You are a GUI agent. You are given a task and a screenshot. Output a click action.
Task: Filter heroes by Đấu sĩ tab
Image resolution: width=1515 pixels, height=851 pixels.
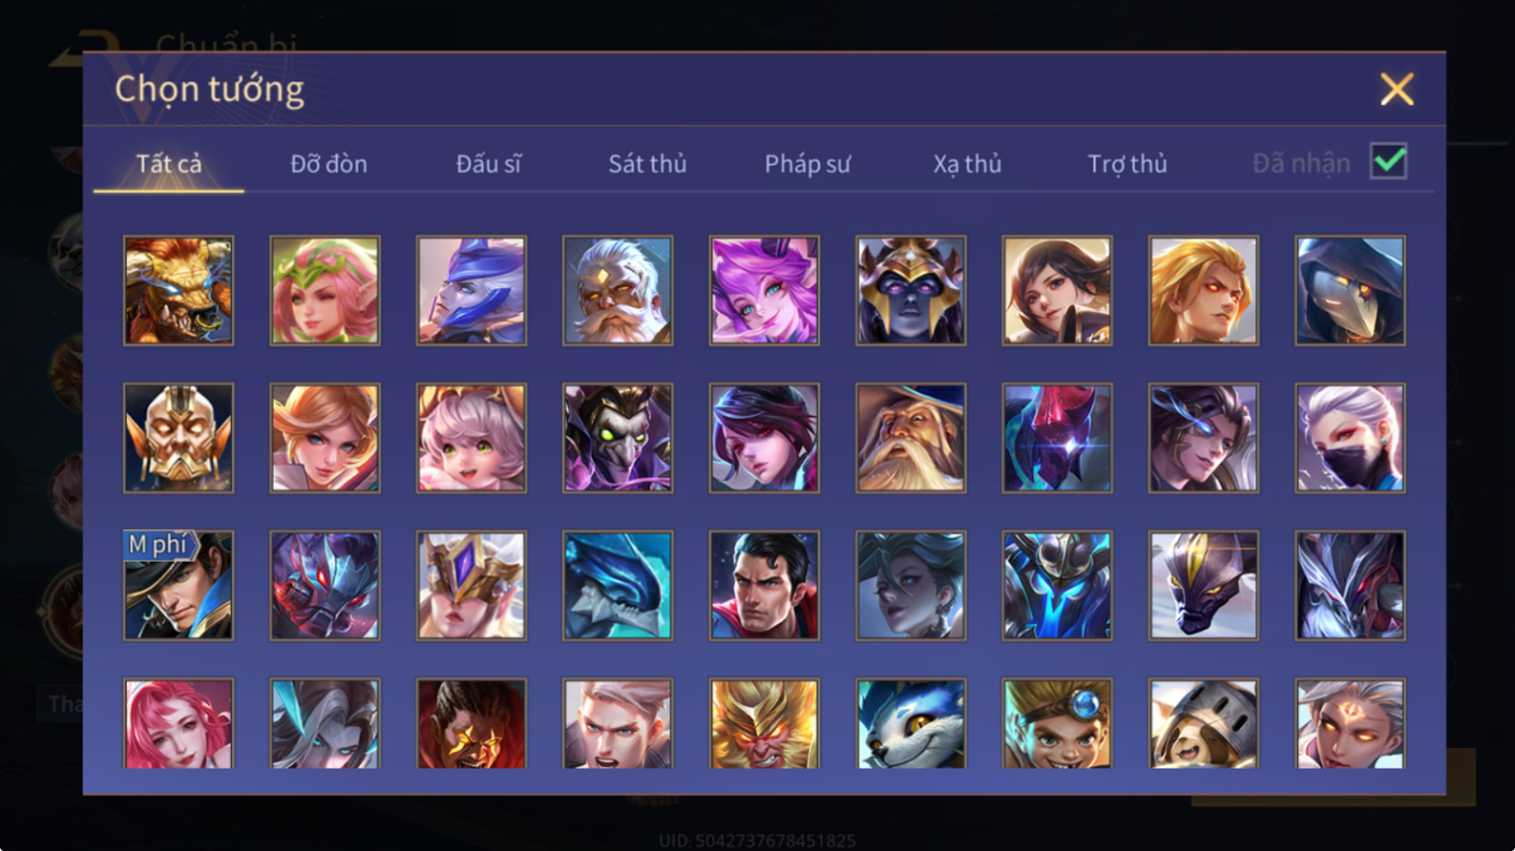pyautogui.click(x=488, y=163)
